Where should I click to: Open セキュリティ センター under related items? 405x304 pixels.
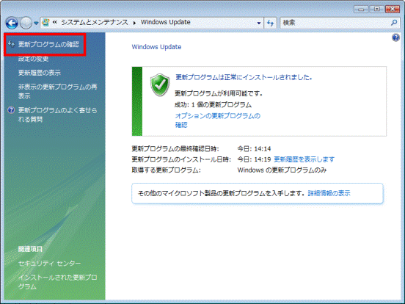49,264
